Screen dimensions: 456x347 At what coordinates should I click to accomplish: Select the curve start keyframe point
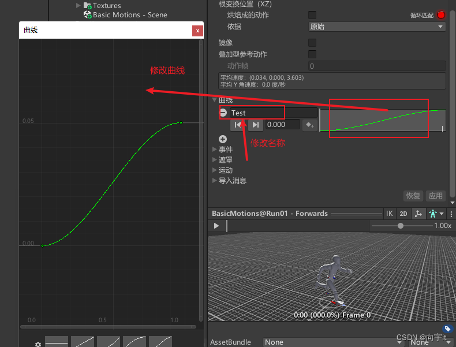43,246
